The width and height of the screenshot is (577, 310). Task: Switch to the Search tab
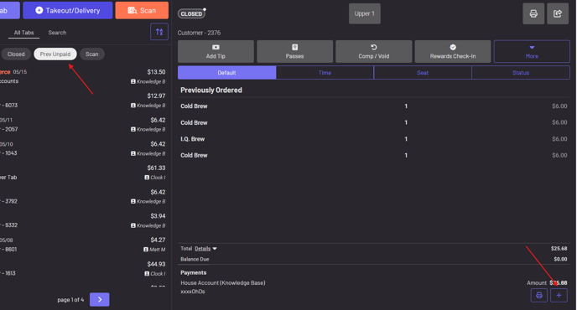(57, 33)
